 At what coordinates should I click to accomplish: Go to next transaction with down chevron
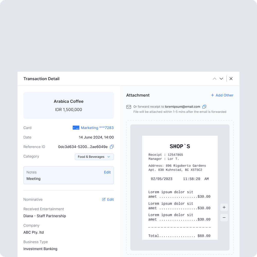(x=221, y=79)
